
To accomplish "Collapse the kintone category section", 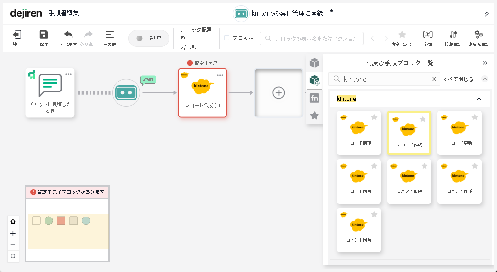I will (x=479, y=99).
